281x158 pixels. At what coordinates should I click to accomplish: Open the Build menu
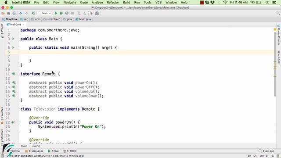pos(126,2)
